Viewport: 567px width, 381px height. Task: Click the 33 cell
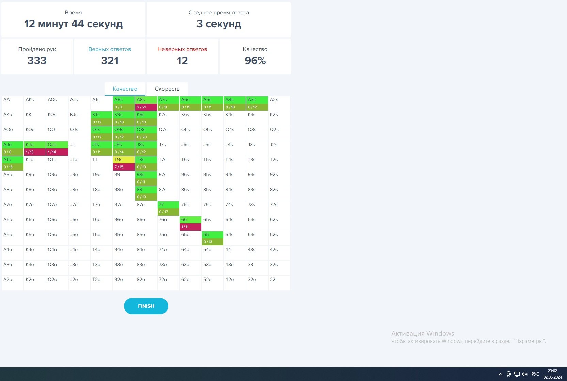pyautogui.click(x=257, y=268)
